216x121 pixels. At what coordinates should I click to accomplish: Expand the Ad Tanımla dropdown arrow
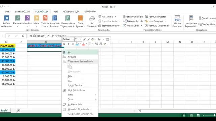tap(116, 17)
